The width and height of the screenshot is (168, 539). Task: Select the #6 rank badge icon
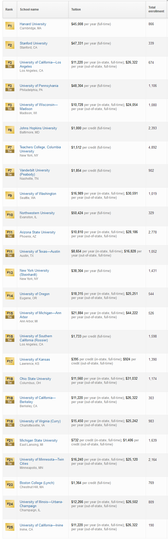click(x=10, y=130)
